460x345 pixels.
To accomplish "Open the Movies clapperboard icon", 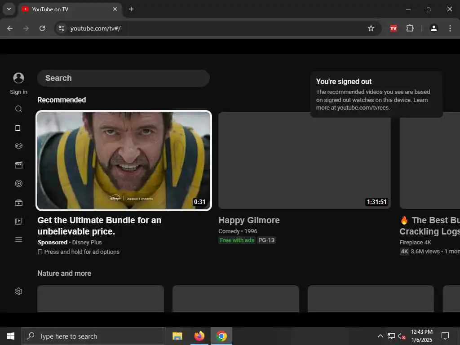I will (18, 165).
